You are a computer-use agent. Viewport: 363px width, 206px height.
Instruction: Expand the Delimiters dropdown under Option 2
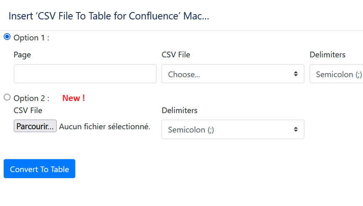(x=232, y=130)
